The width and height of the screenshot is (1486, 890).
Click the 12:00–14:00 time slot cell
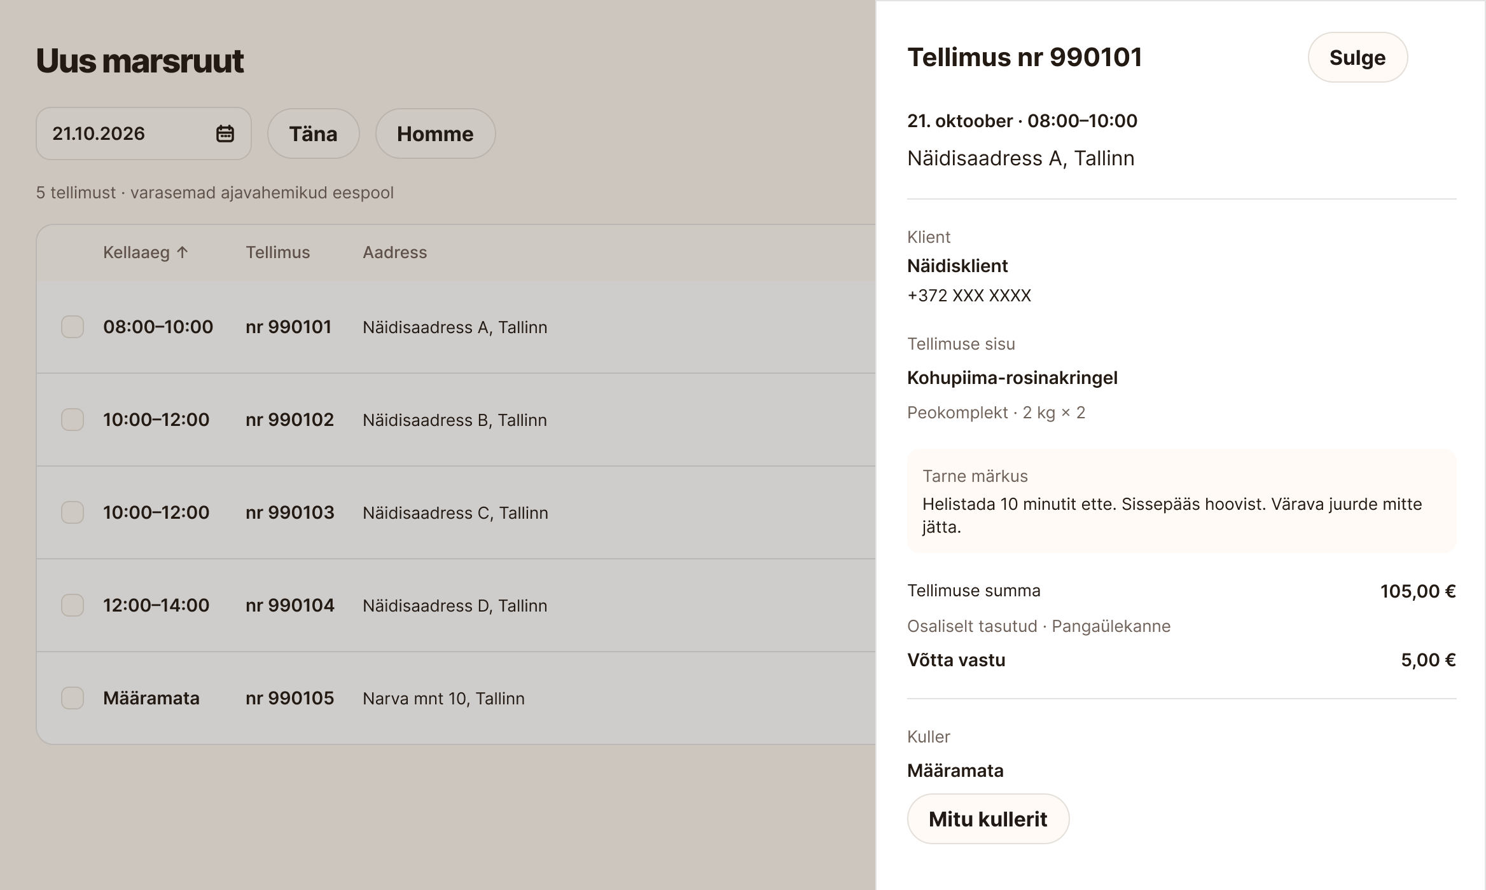[x=156, y=605]
